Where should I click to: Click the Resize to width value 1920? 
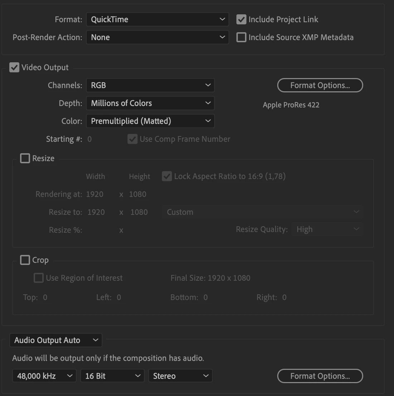point(96,212)
